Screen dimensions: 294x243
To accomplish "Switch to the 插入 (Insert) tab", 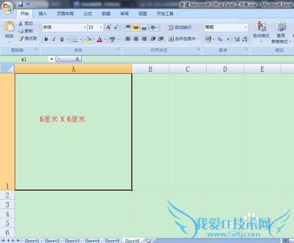I will (42, 14).
